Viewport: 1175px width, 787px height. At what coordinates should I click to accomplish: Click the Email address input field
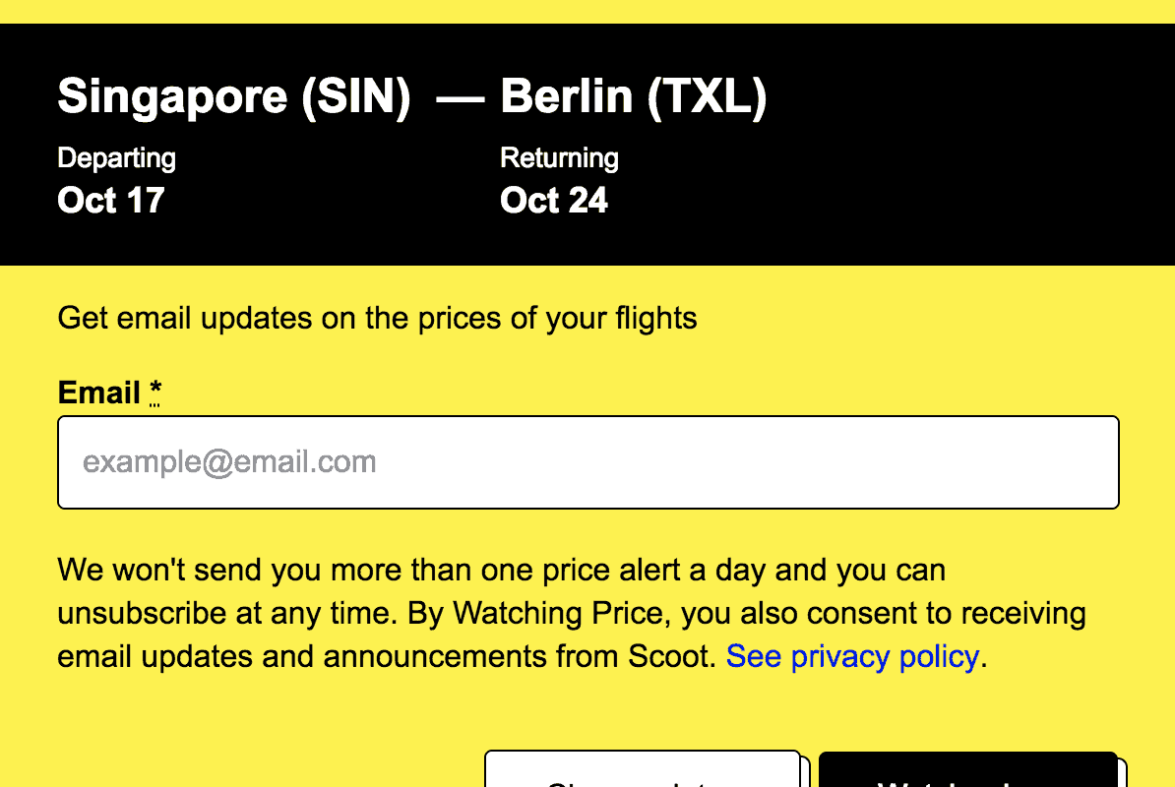(587, 462)
